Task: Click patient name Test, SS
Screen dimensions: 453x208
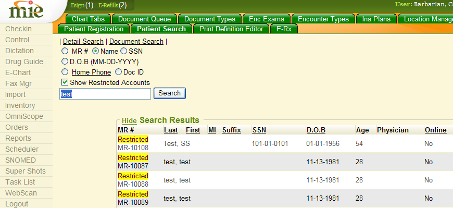Action: [177, 143]
